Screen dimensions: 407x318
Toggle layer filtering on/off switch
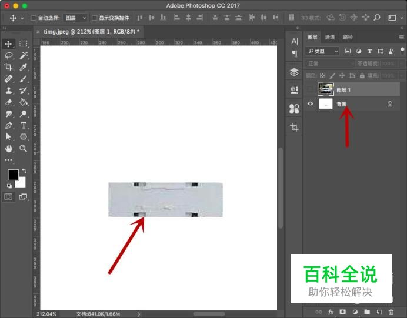[x=402, y=50]
